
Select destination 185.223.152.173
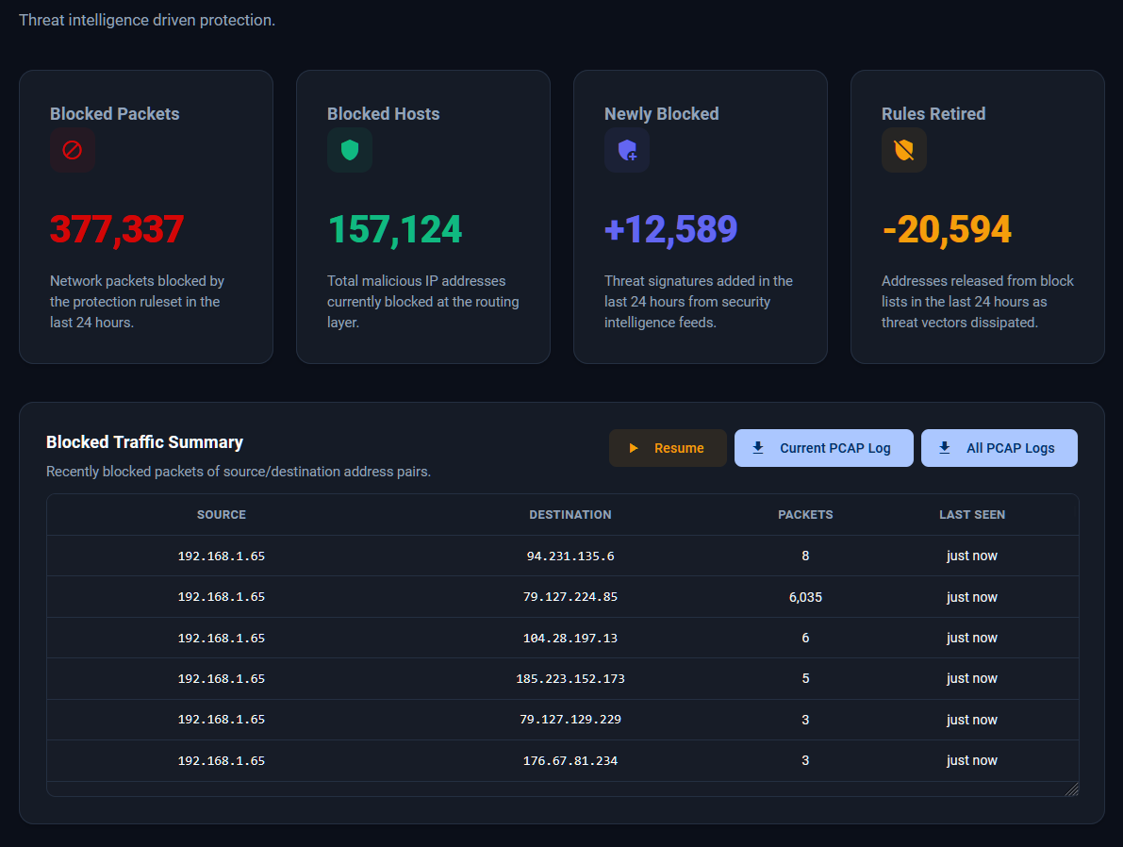click(570, 678)
